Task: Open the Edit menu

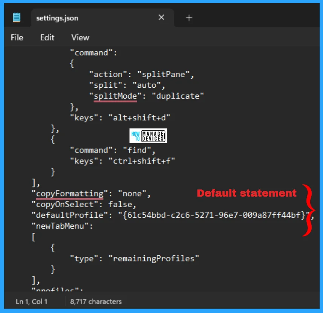Action: [x=47, y=38]
